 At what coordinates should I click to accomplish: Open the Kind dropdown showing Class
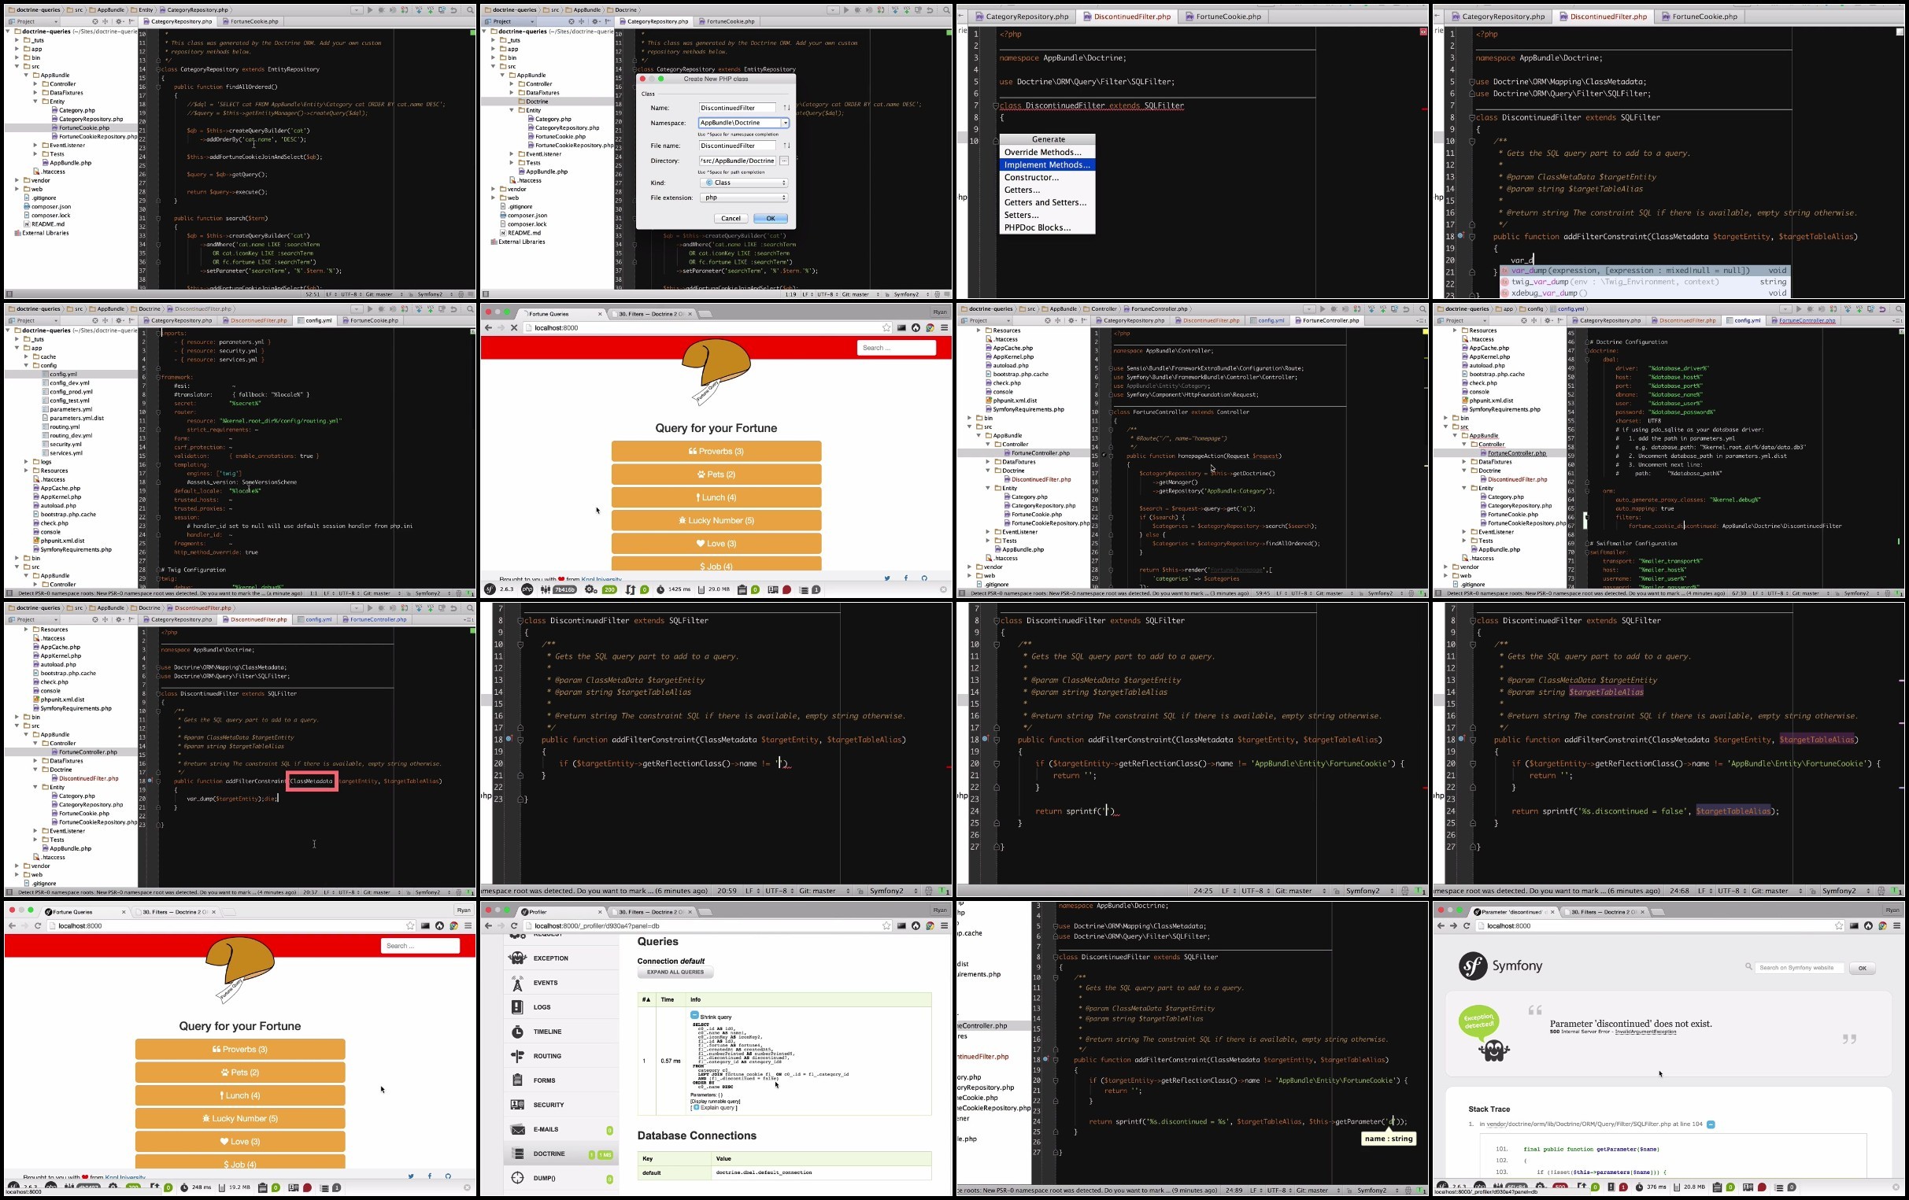click(x=744, y=183)
